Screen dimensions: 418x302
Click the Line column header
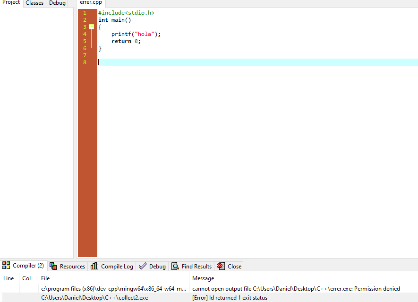click(9, 278)
